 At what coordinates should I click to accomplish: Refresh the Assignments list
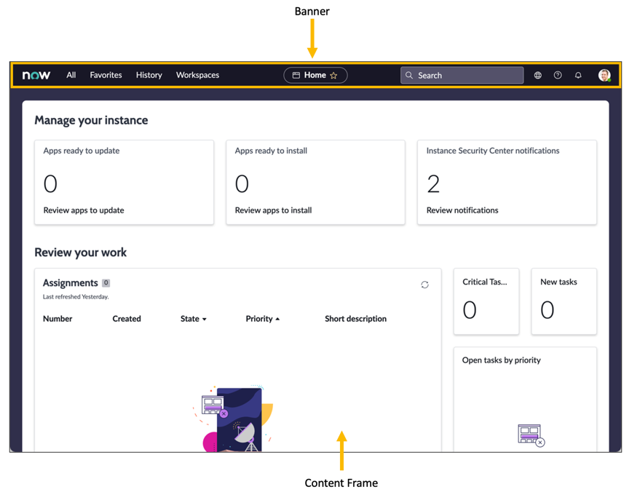tap(424, 285)
